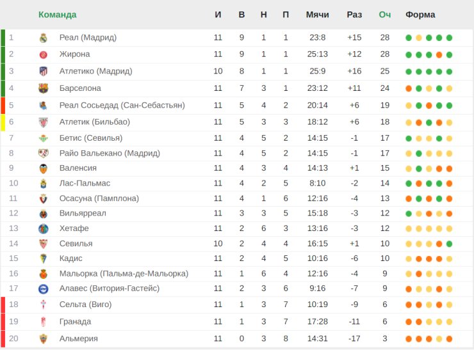Viewport: 474px width, 350px height.
Task: Select the Форма column header
Action: point(420,15)
